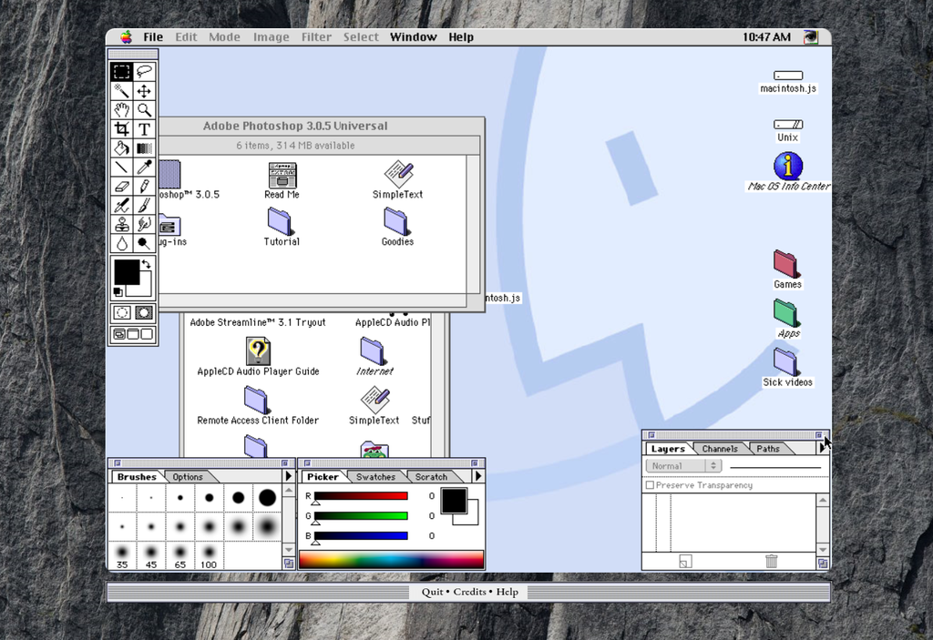Screen dimensions: 933x640
Task: Reset to default colors icon in toolbox
Action: pyautogui.click(x=118, y=291)
